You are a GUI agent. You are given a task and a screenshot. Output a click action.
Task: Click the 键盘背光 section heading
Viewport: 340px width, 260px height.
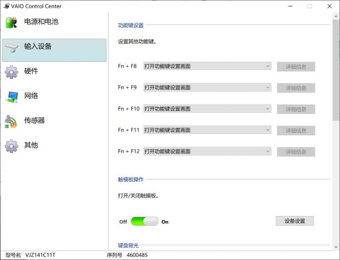[x=128, y=246]
